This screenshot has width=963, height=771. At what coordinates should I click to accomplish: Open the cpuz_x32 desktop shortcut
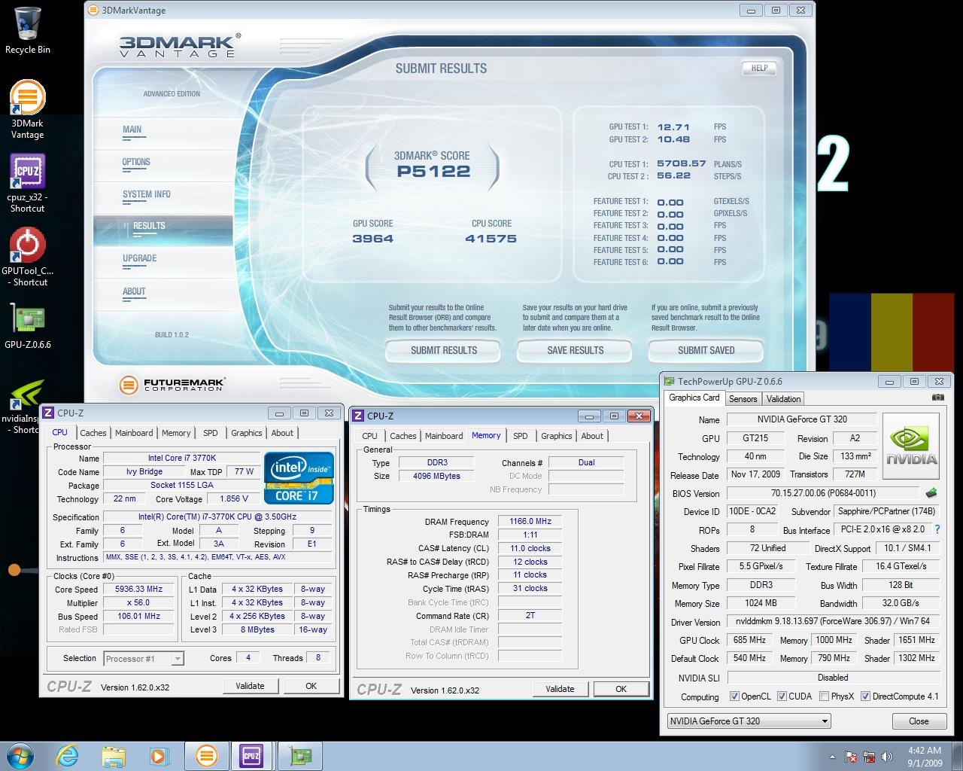(x=27, y=183)
